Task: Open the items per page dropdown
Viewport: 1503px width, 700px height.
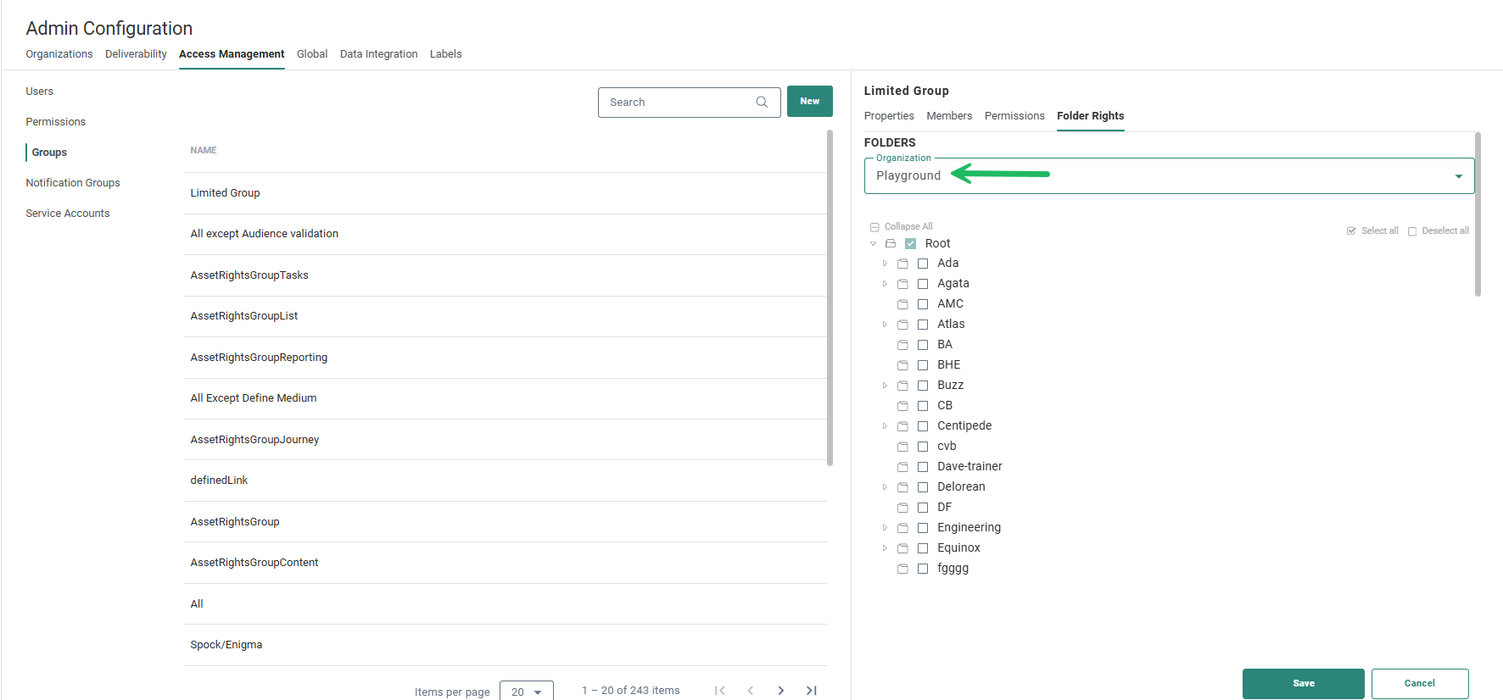Action: pos(526,692)
